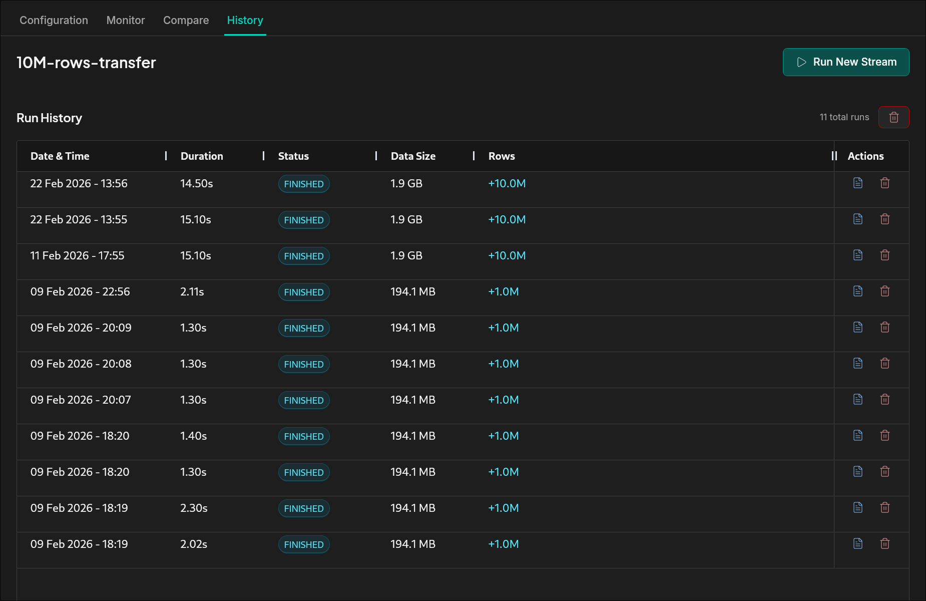The image size is (926, 601).
Task: Open log for 09 Feb 20:09 run
Action: pos(858,327)
